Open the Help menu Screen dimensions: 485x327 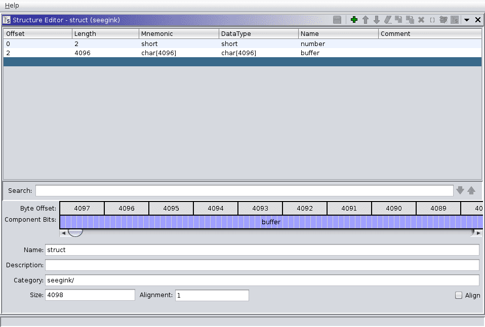click(x=12, y=5)
